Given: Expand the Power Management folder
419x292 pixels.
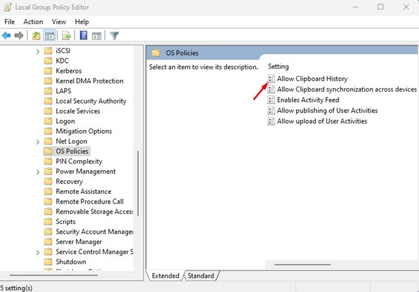Looking at the screenshot, I should [38, 172].
